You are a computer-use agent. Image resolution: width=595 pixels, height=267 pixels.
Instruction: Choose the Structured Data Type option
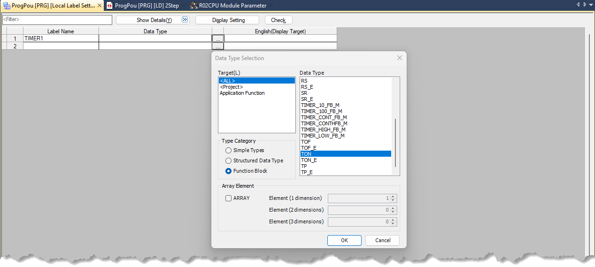coord(229,161)
